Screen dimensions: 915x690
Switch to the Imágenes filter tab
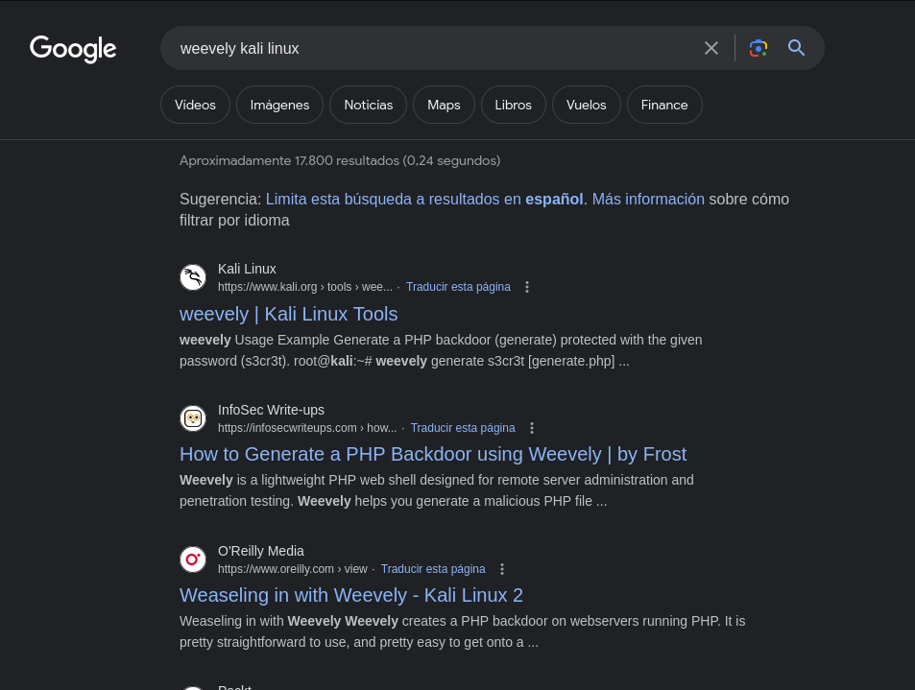click(279, 105)
